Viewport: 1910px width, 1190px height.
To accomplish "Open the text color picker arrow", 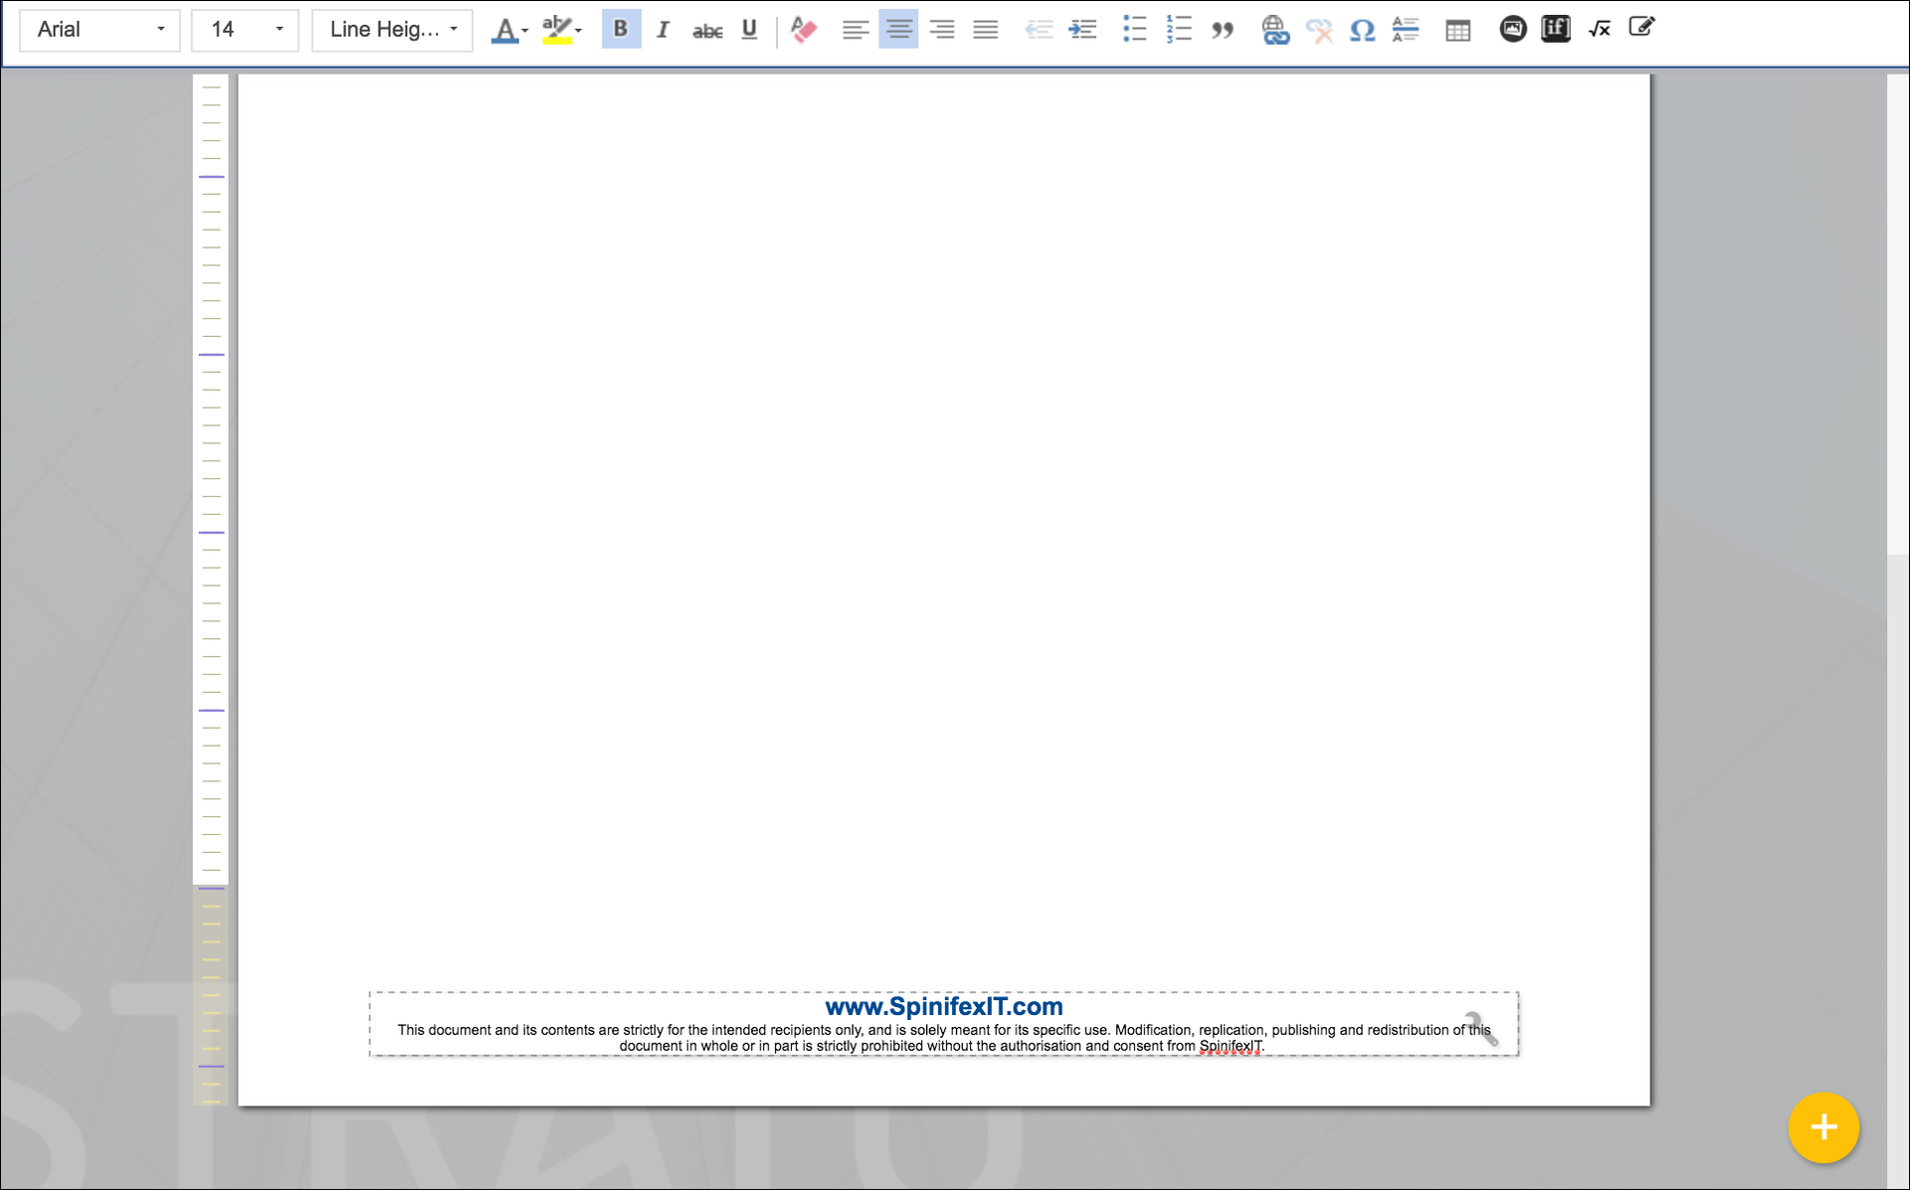I will tap(525, 31).
